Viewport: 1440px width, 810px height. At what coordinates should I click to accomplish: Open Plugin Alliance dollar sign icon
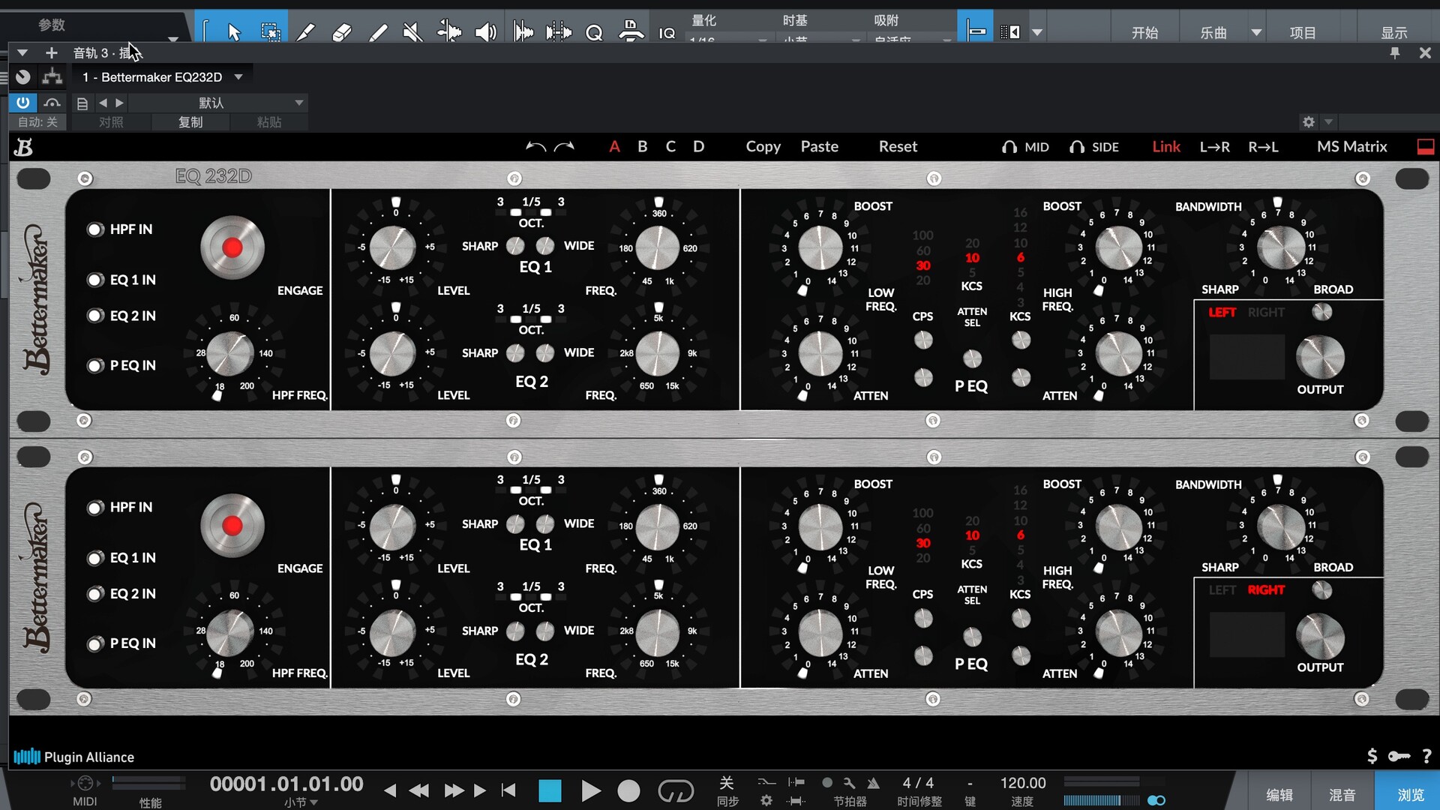point(1372,756)
